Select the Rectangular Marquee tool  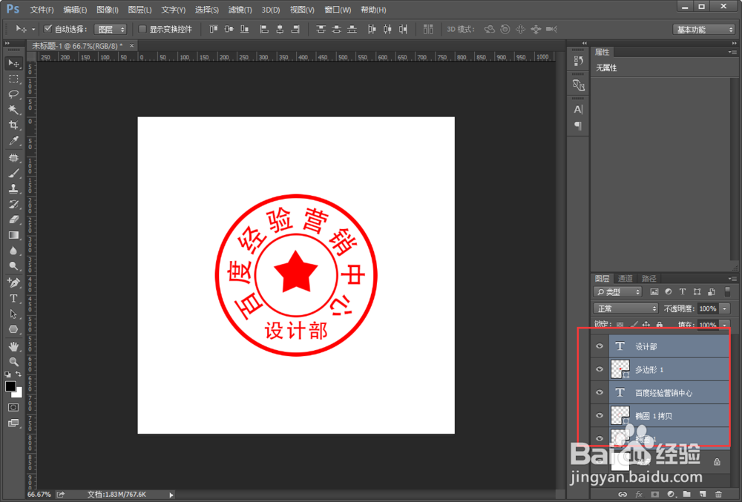[x=13, y=79]
